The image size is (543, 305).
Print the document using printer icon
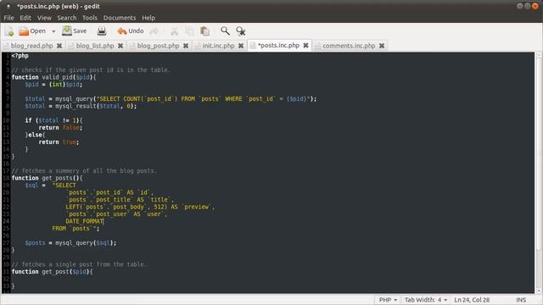pos(102,31)
